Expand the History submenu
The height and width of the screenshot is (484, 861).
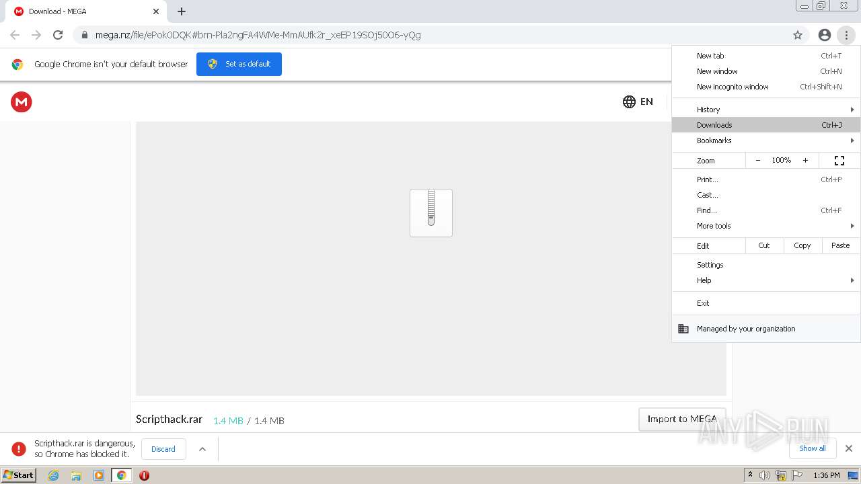pos(766,110)
